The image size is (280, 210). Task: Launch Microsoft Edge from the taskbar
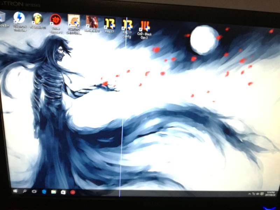(44, 192)
